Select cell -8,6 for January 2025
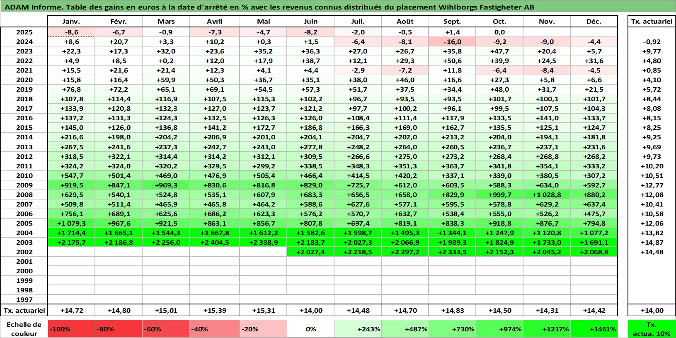 click(x=71, y=32)
